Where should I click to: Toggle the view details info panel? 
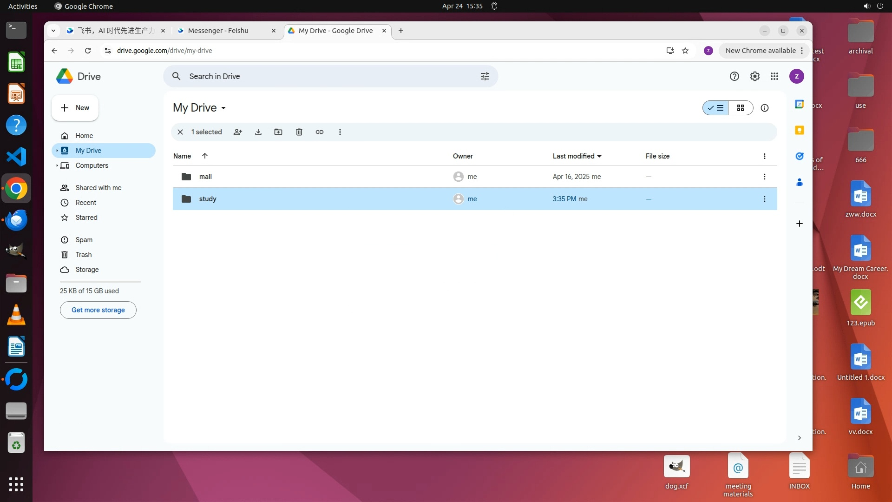click(x=765, y=108)
